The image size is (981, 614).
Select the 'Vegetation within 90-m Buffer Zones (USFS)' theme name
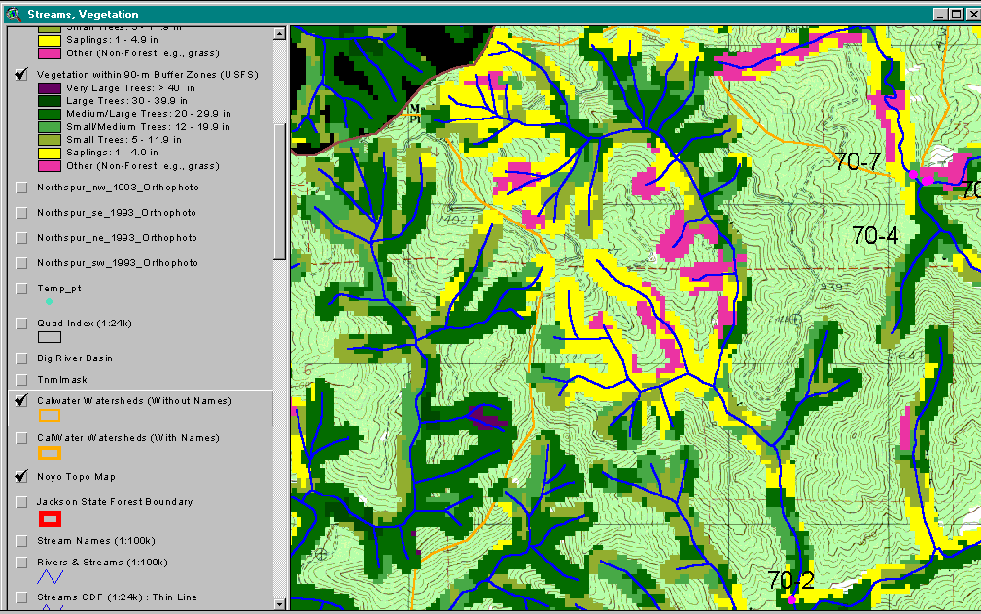[148, 75]
